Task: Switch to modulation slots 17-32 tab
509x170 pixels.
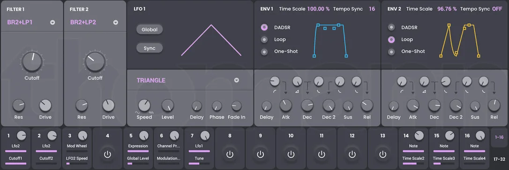Action: 499,159
